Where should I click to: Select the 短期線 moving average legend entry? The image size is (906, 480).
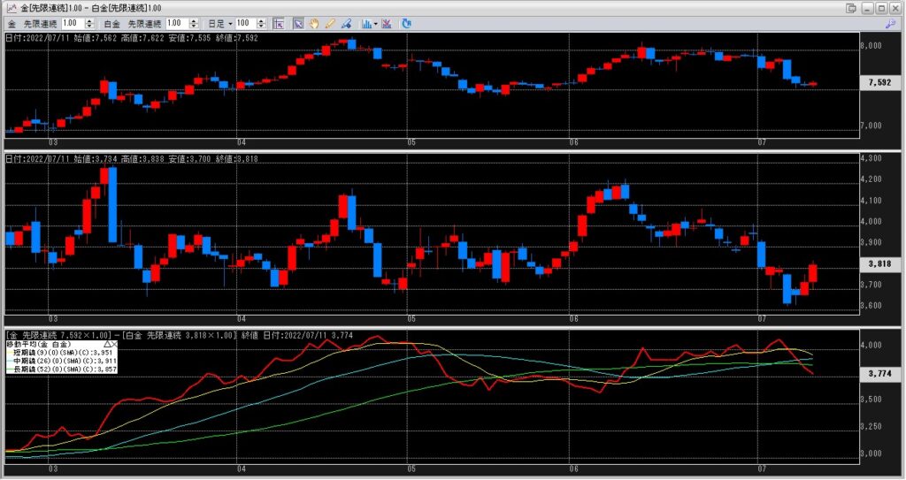(64, 352)
